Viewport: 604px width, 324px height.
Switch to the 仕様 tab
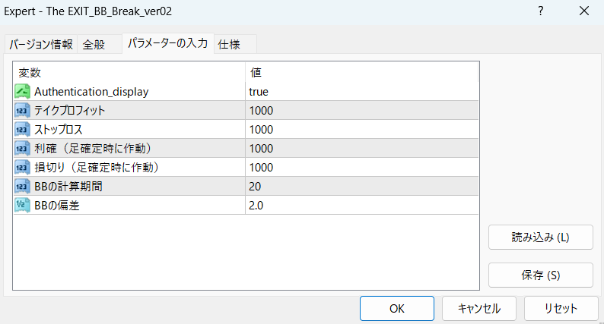tap(229, 44)
